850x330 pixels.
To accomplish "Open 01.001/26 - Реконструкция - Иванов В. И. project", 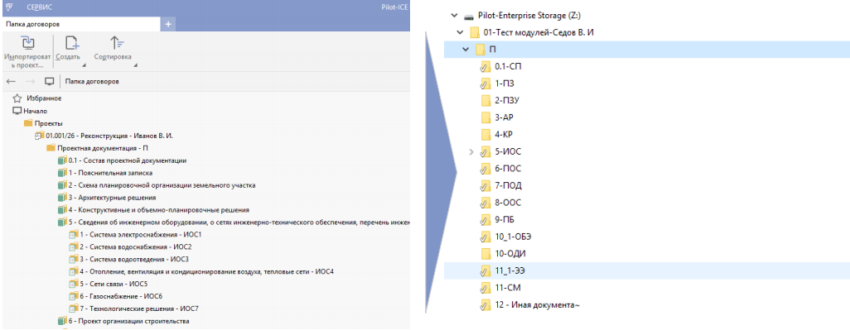I will tap(108, 136).
